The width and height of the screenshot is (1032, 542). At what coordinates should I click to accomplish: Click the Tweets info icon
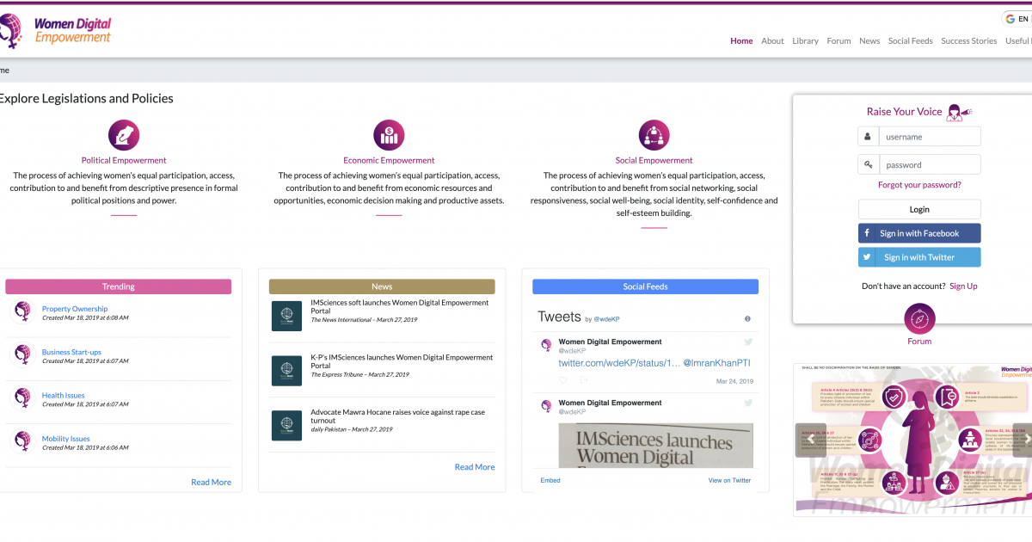click(747, 318)
